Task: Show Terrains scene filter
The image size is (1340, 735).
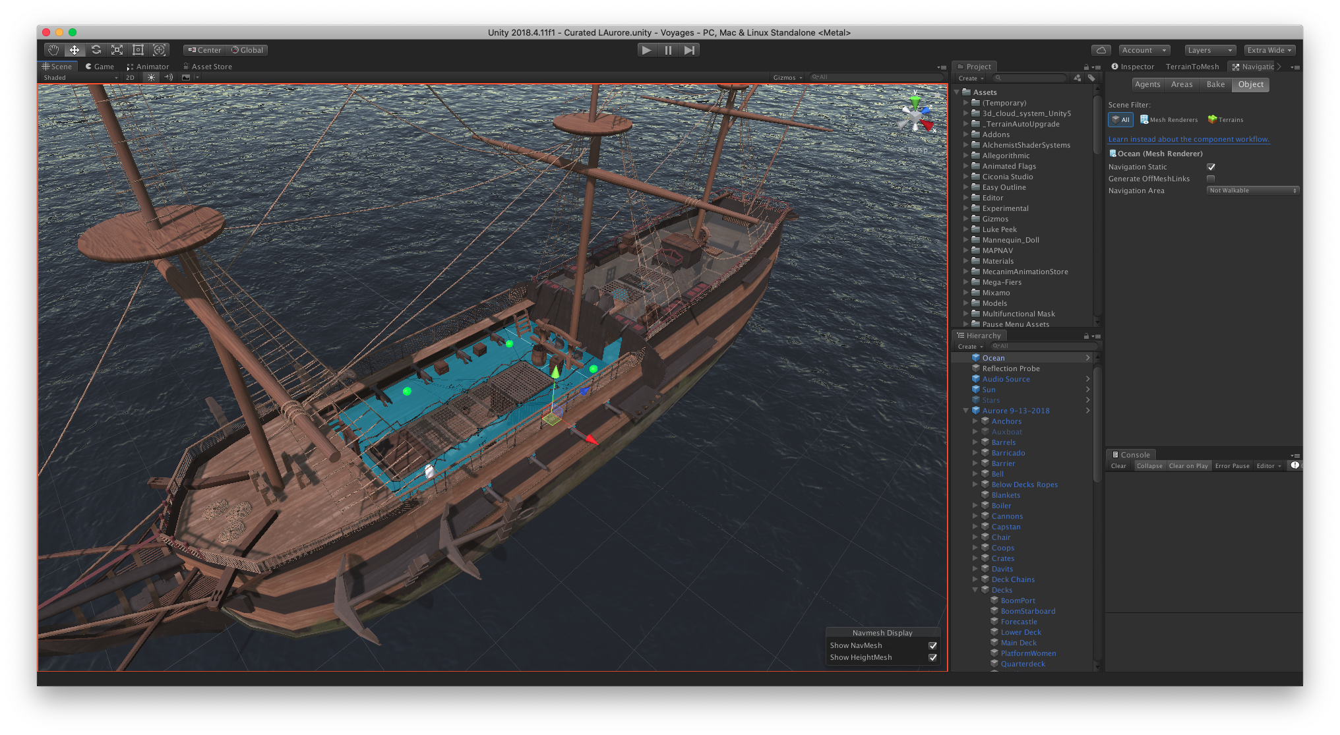Action: (x=1226, y=119)
